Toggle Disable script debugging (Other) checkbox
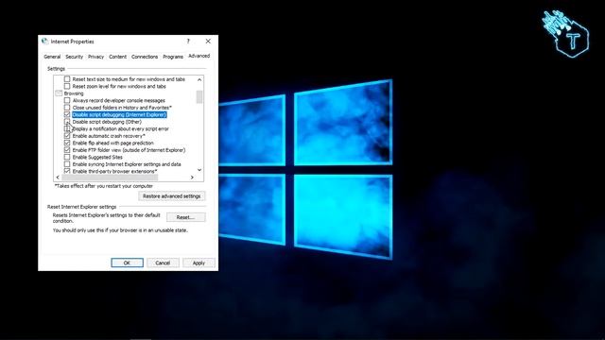Viewport: 605px width, 340px height. click(x=67, y=122)
